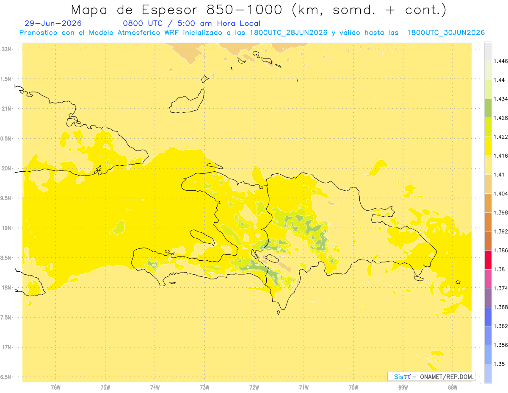The image size is (508, 393).
Task: Click the "1.38" colorbar value
Action: 500,269
